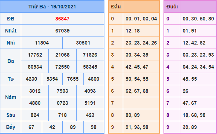Screen dimensions: 217x134
Task: Click Đuôi cell '03, 23, 23, 93'
Action: (x=198, y=55)
